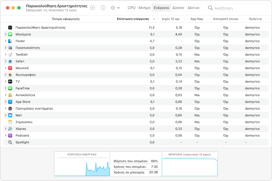This screenshot has height=181, width=272.
Task: Click the Photos (Φωτογραφίες) app icon
Action: 10,75
